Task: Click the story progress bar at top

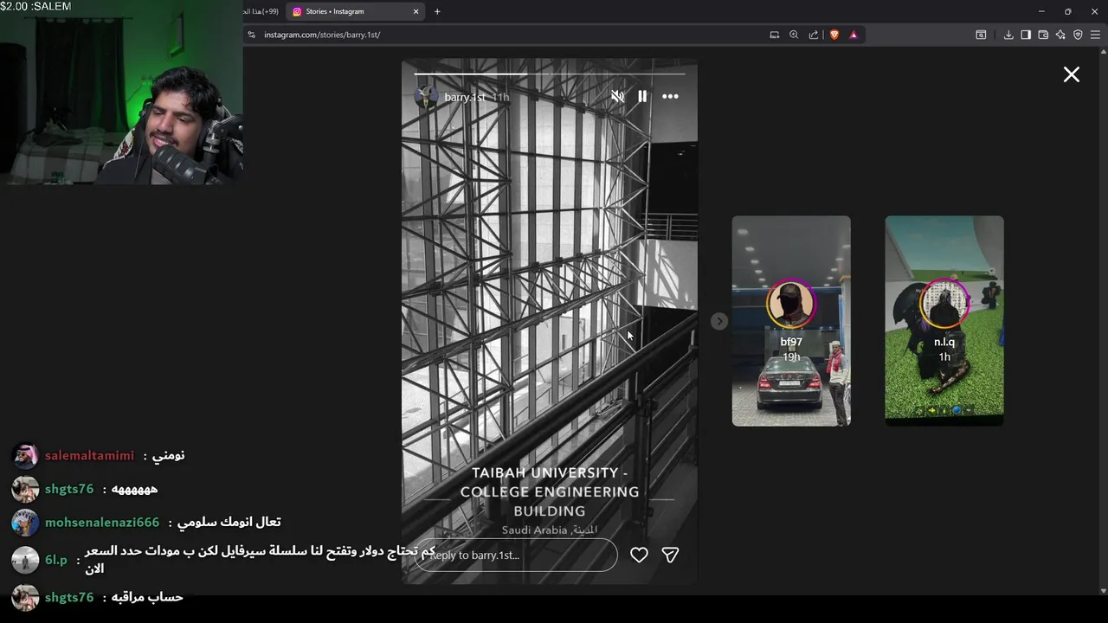Action: pos(550,74)
